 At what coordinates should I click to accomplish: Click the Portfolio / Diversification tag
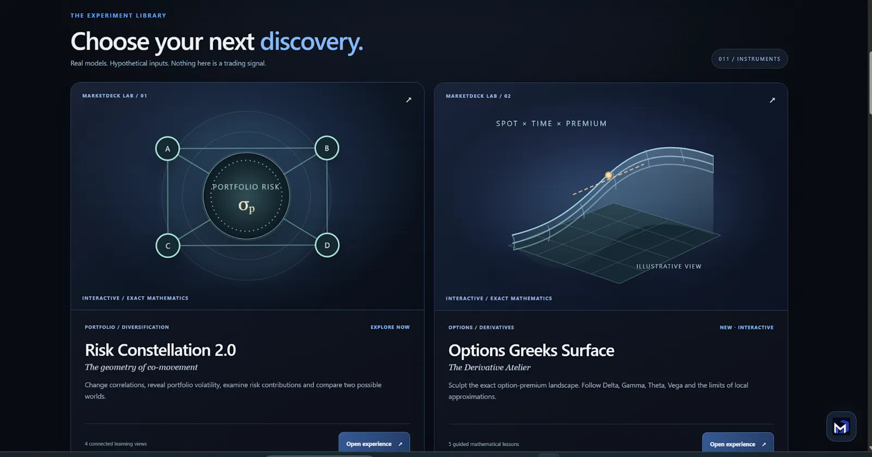point(127,327)
